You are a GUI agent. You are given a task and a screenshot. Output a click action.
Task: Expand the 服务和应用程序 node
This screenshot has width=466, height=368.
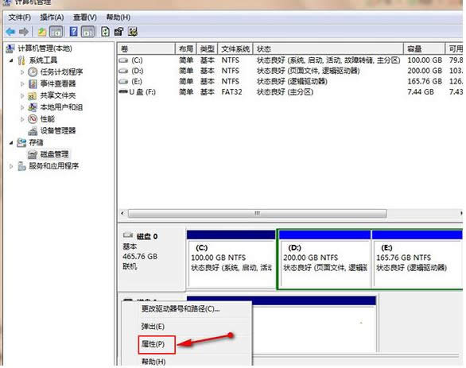(x=11, y=166)
